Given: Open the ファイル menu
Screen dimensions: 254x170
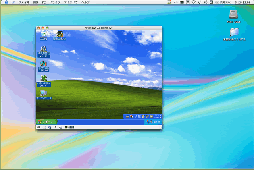Looking at the screenshot, I should (x=24, y=2).
